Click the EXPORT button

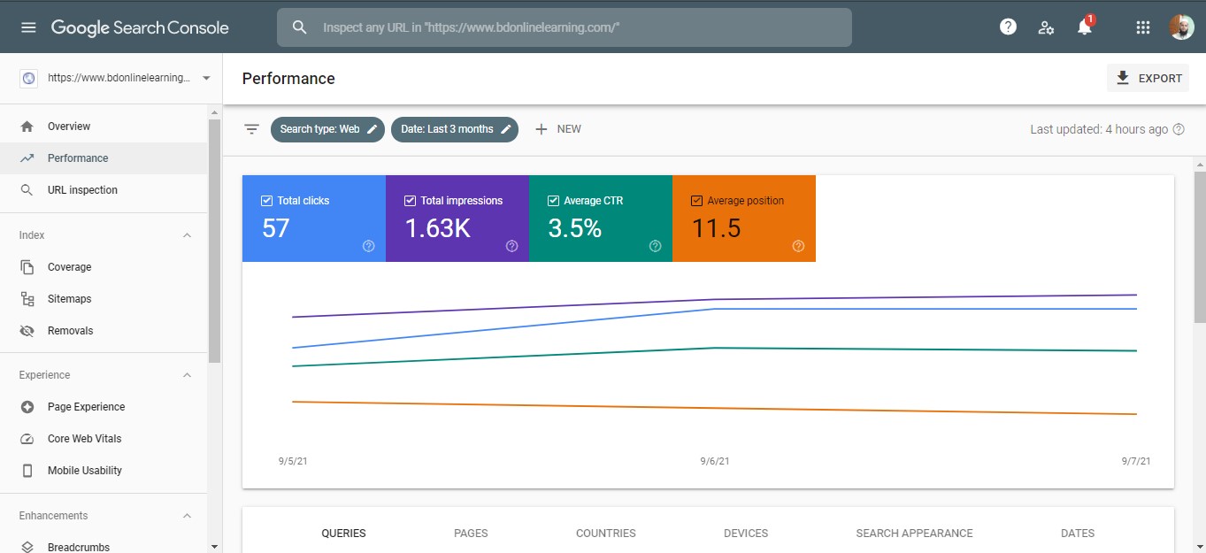(x=1148, y=78)
